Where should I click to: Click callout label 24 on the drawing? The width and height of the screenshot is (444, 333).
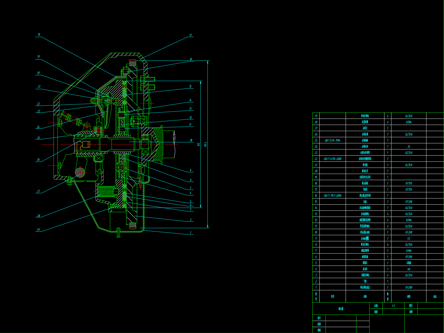pyautogui.click(x=38, y=127)
